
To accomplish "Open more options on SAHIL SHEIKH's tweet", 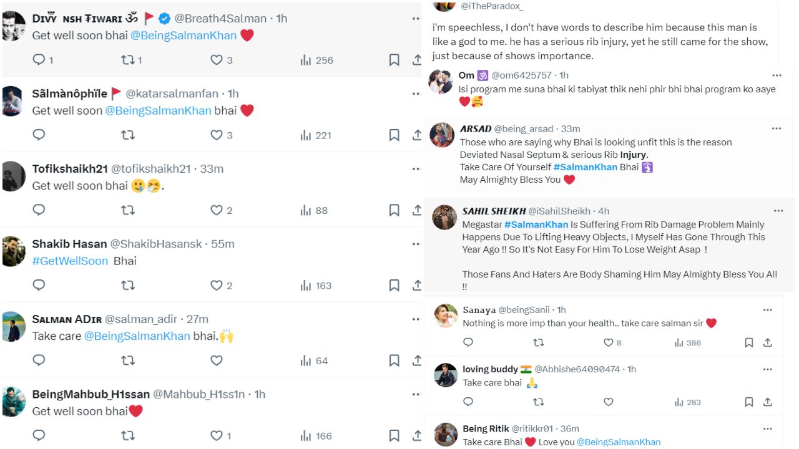I will 778,211.
